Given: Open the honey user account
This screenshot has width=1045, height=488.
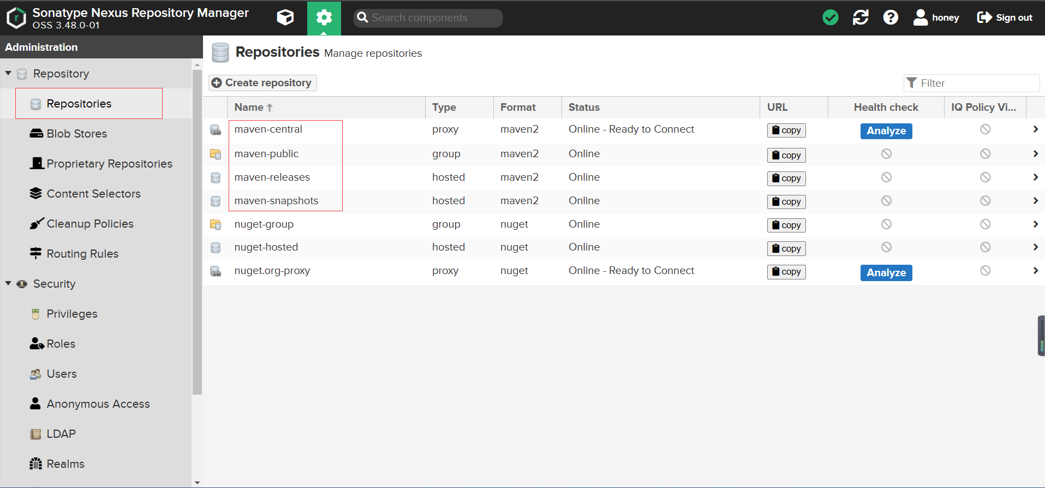Looking at the screenshot, I should point(936,17).
